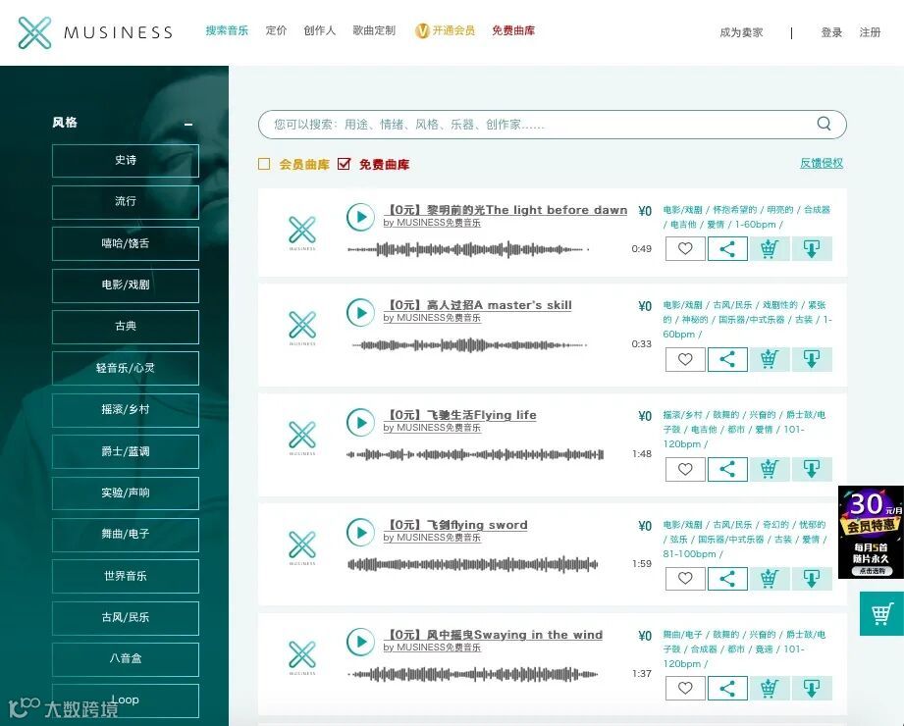Share the Flying life track
904x726 pixels.
727,469
